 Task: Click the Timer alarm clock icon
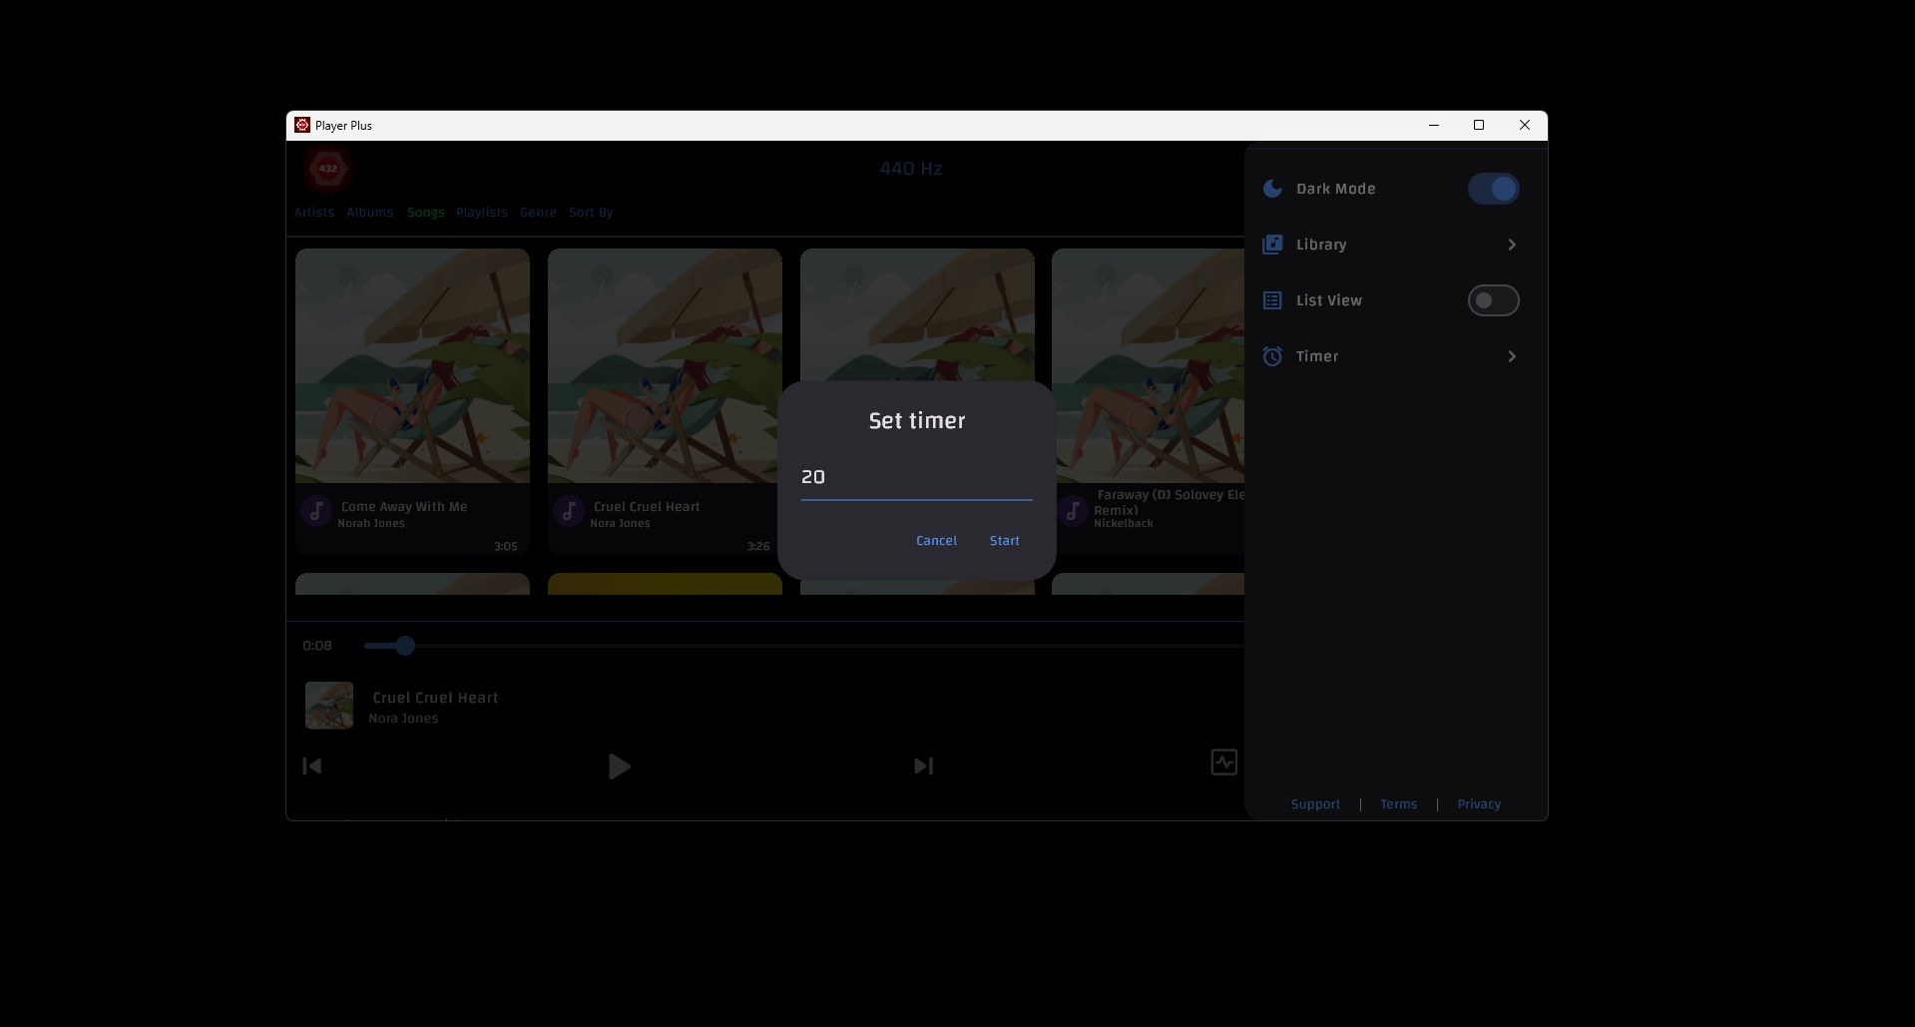[1271, 355]
